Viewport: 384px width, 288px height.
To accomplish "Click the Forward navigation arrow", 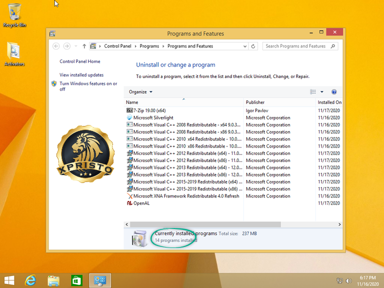I will 66,46.
